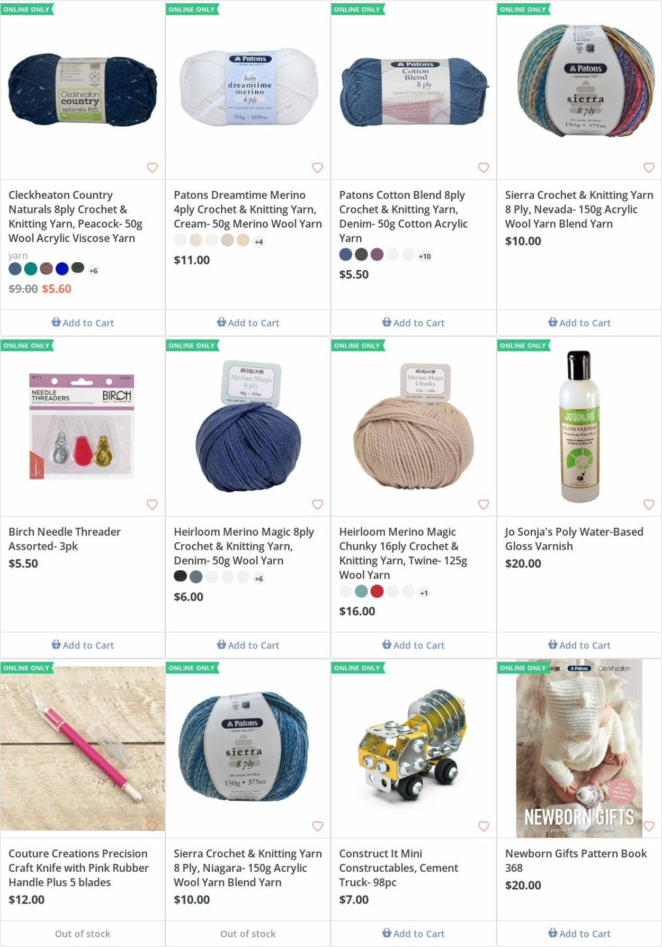Toggle heart on Jo Sonja's Gloss Varnish
The image size is (662, 947).
pyautogui.click(x=649, y=505)
